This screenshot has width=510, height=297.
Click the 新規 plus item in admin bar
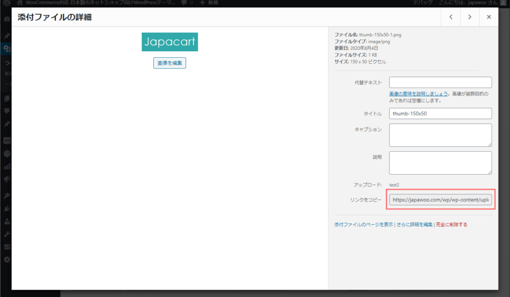(x=209, y=2)
